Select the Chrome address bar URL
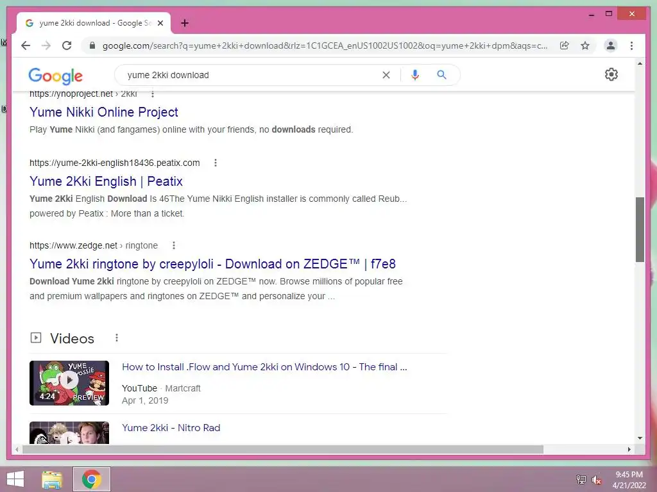This screenshot has width=657, height=492. click(x=325, y=45)
